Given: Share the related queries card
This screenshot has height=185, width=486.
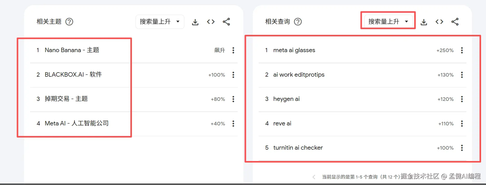Looking at the screenshot, I should [x=455, y=22].
